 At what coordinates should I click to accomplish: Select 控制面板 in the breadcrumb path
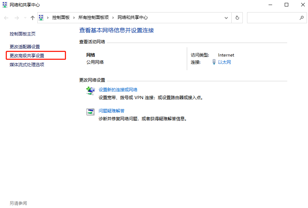pyautogui.click(x=61, y=18)
